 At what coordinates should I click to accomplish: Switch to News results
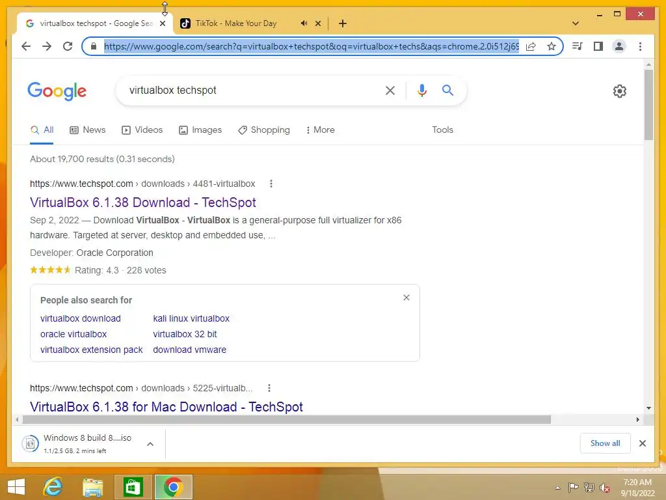point(88,130)
